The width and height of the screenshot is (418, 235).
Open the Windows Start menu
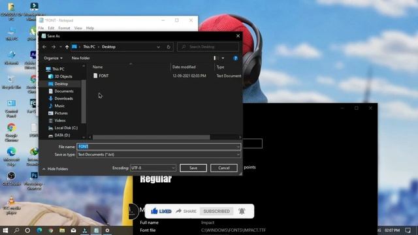[5, 230]
